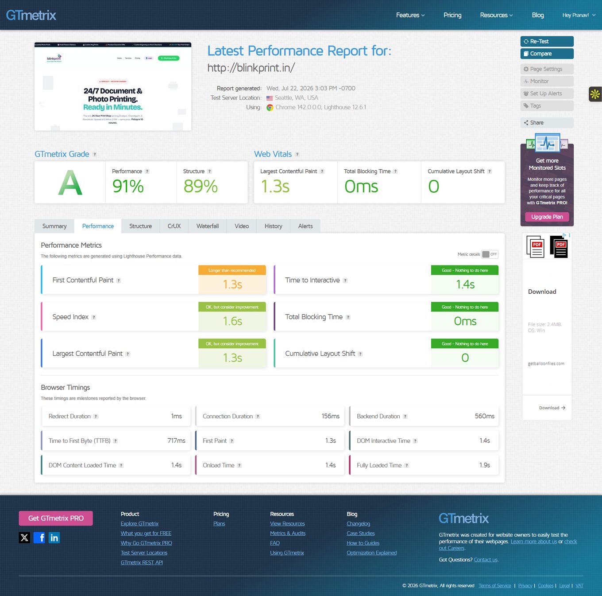Expand the Resources dropdown menu
This screenshot has height=596, width=602.
click(496, 15)
